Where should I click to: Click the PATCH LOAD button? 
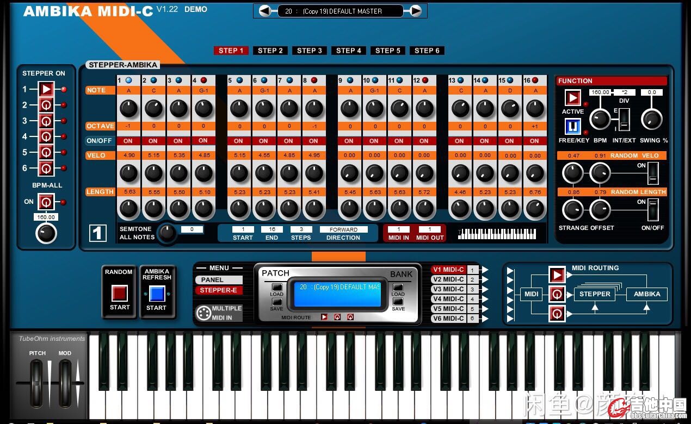pos(277,287)
